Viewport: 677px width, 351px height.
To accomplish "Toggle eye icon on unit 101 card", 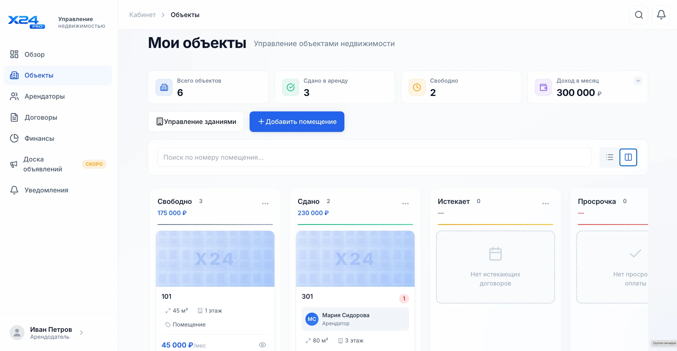I will pos(262,345).
